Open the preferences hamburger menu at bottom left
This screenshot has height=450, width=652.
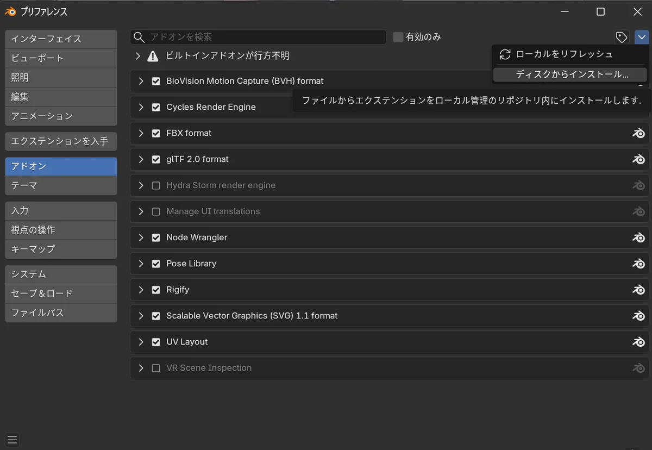(x=12, y=440)
